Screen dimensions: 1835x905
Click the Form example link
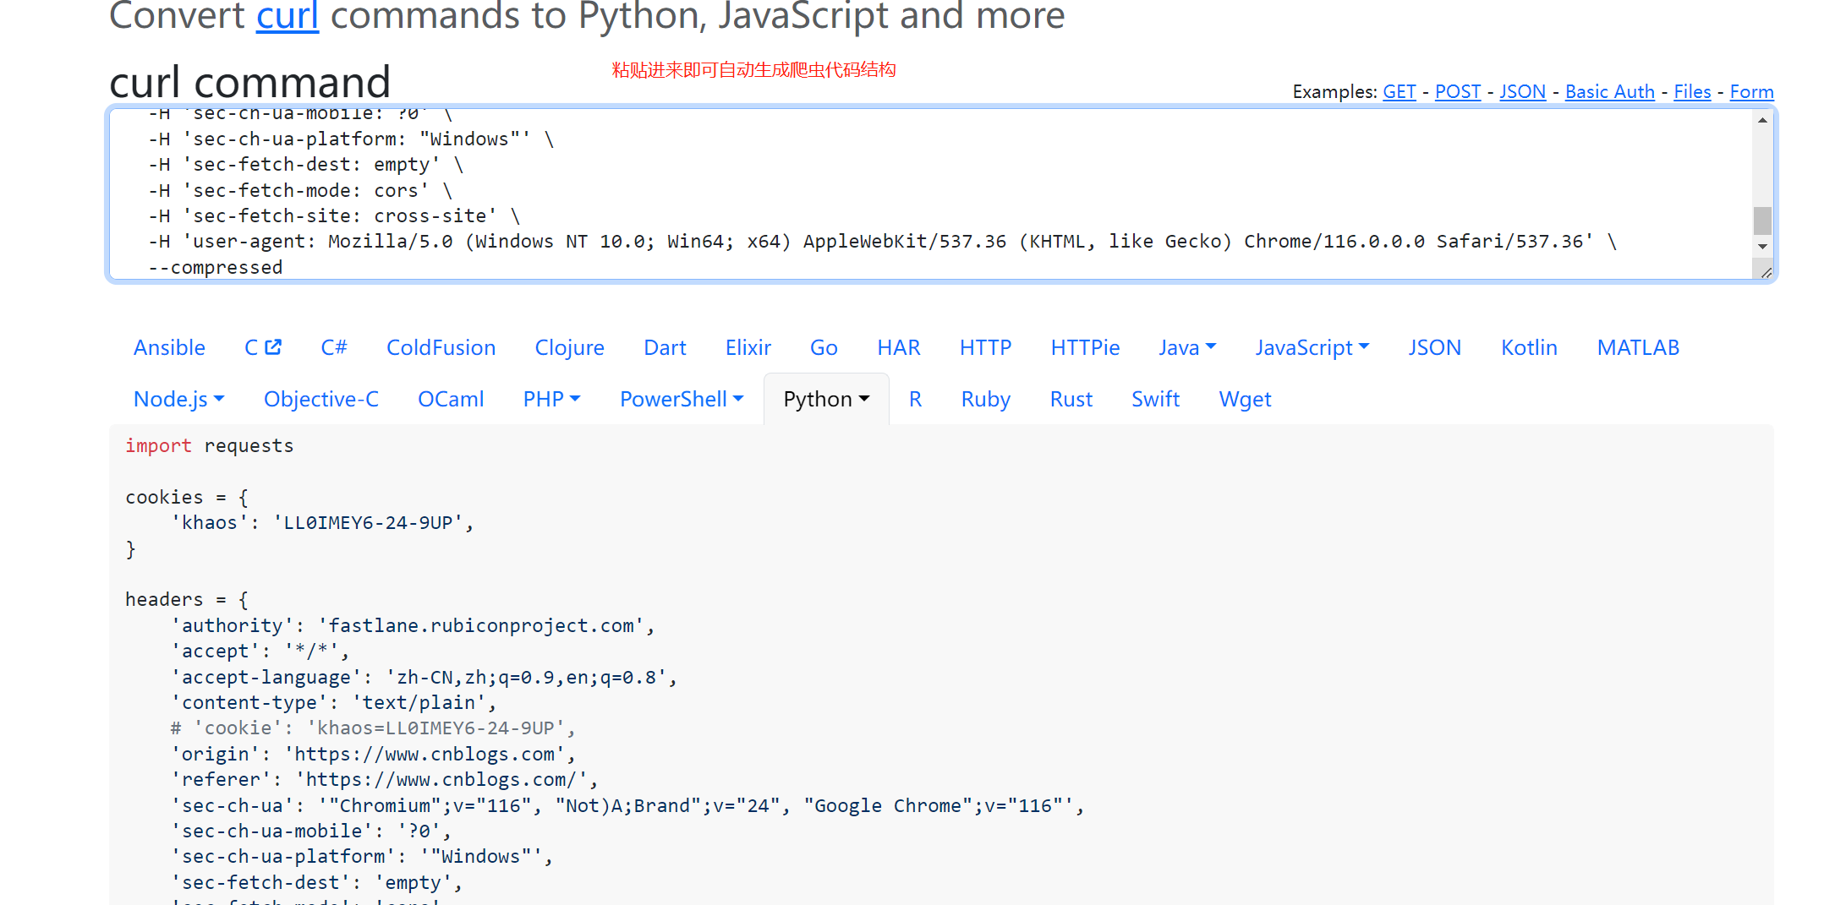[1751, 91]
